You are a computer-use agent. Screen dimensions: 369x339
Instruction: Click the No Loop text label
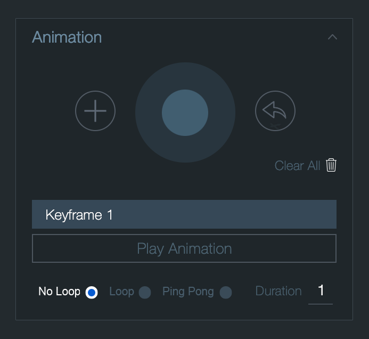[x=59, y=292]
